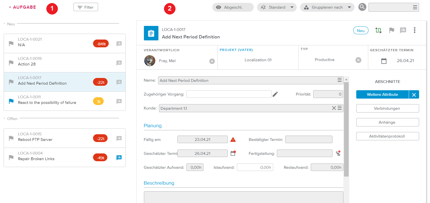Open the Standard sort dropdown
Image resolution: width=430 pixels, height=203 pixels.
click(x=277, y=7)
